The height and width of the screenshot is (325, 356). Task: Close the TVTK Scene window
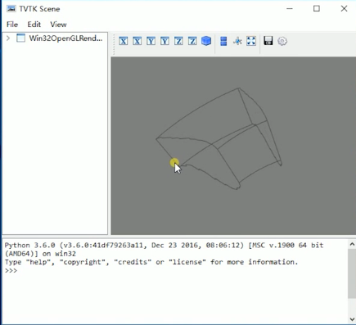click(344, 9)
